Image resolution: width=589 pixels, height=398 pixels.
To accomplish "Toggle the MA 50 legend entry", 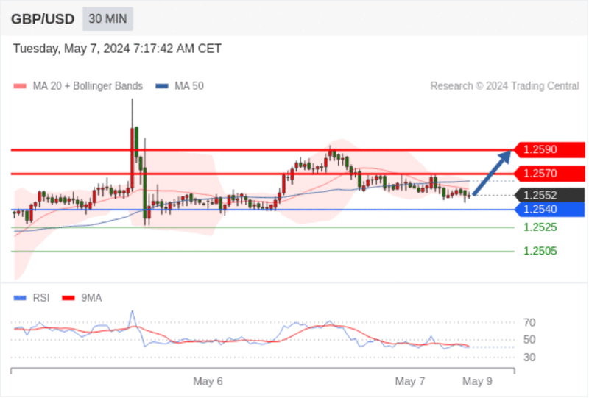I will tap(180, 86).
